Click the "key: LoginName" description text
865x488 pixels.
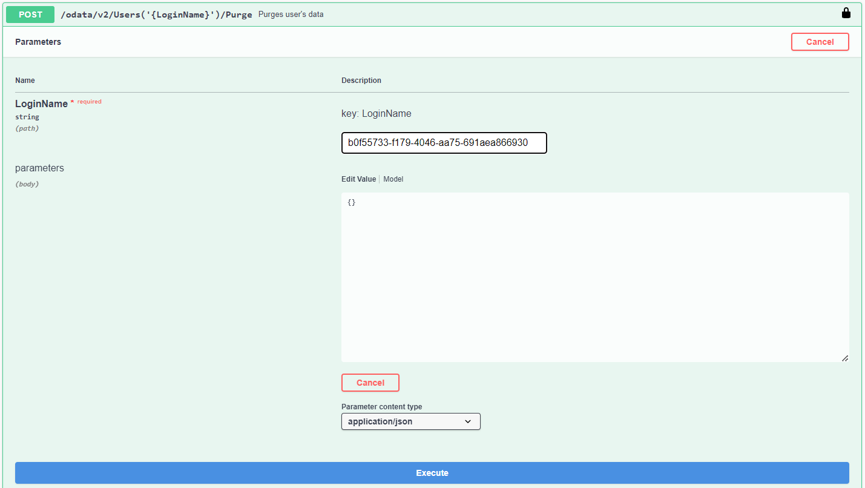click(376, 113)
